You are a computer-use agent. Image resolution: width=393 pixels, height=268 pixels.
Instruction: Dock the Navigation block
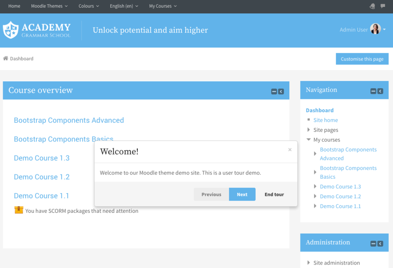point(380,91)
